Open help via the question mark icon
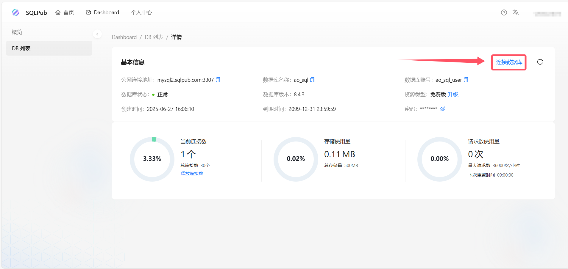 [x=504, y=12]
